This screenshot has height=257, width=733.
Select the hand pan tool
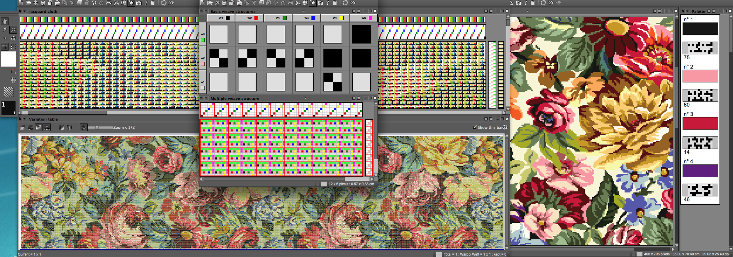tap(5, 21)
